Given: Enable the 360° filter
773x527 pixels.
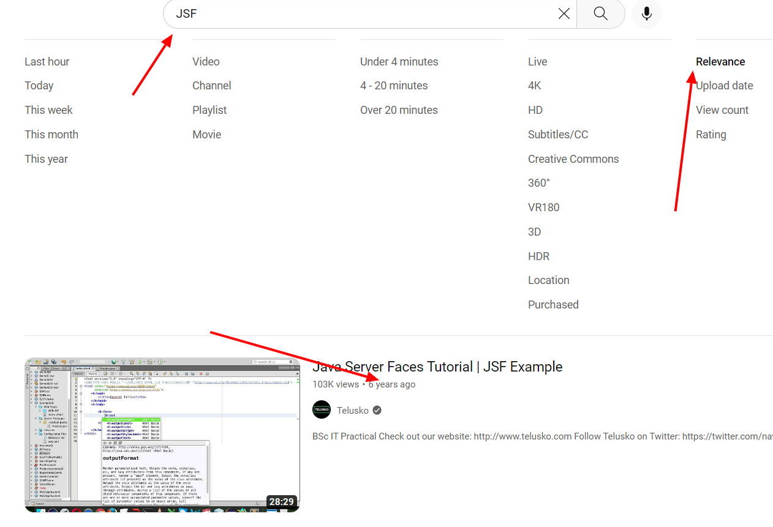Looking at the screenshot, I should [x=539, y=183].
